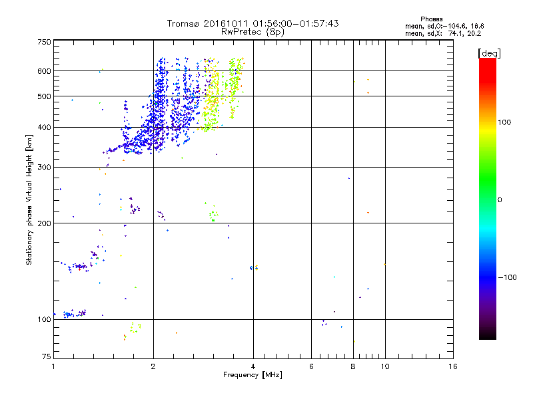Click frequency tick label '10'
The image size is (533, 399).
coord(385,366)
